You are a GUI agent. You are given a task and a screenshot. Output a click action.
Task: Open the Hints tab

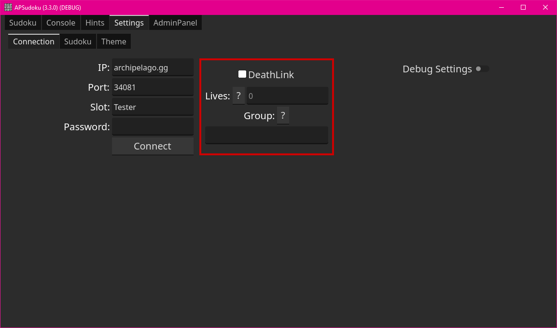[x=95, y=23]
